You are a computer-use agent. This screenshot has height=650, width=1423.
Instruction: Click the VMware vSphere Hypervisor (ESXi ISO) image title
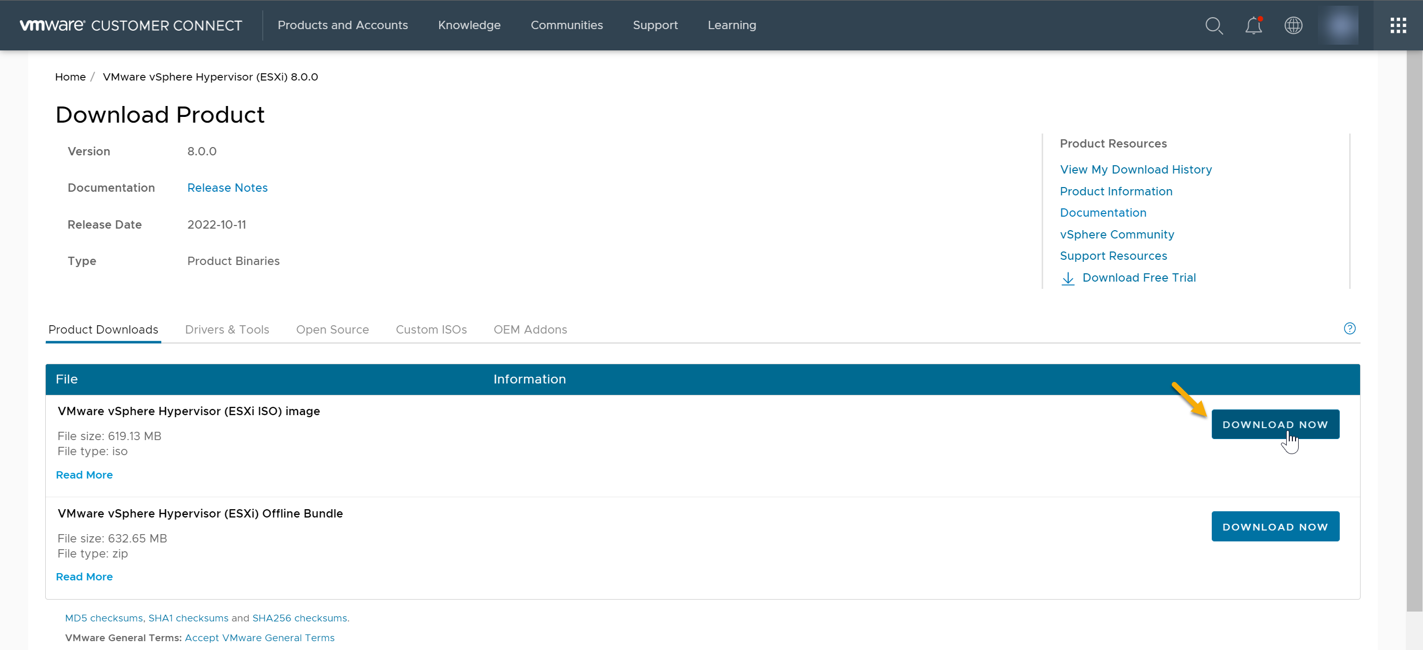(188, 412)
